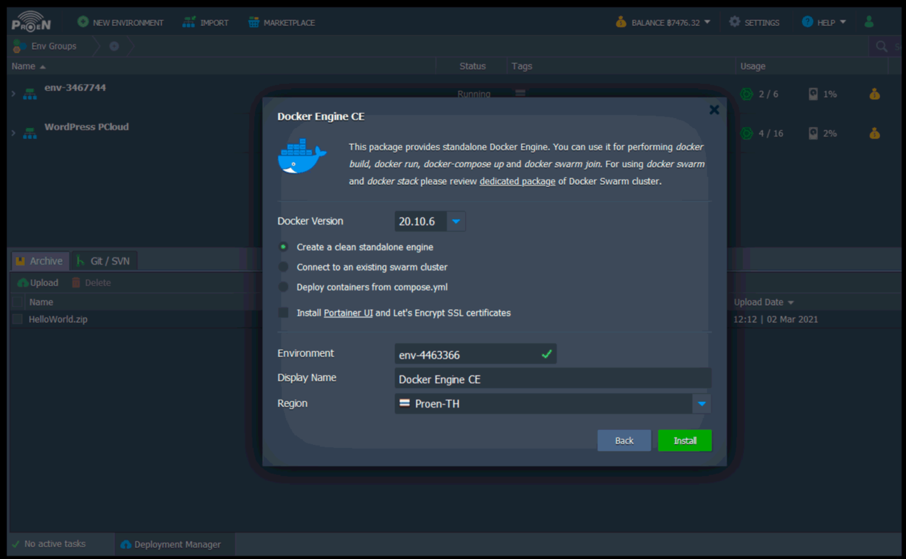Image resolution: width=906 pixels, height=559 pixels.
Task: Click the cloudlets icon for WordPress PCloud
Action: click(746, 133)
